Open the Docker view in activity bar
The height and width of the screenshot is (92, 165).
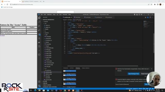tap(39, 42)
